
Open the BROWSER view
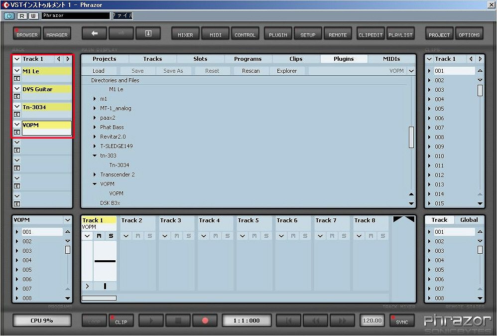click(27, 33)
